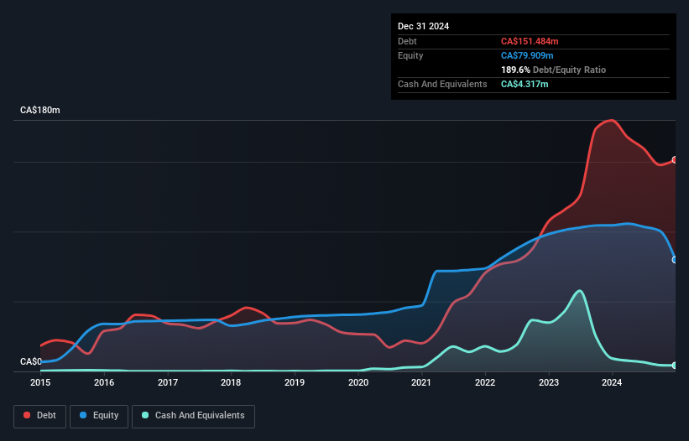This screenshot has height=441, width=689.
Task: Click the Cash And Equivalents tooltip label
Action: 442,84
